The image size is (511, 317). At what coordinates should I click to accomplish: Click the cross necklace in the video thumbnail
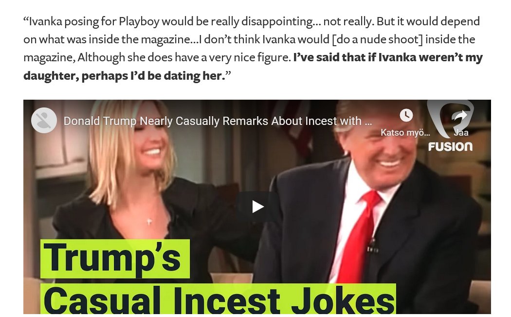149,222
